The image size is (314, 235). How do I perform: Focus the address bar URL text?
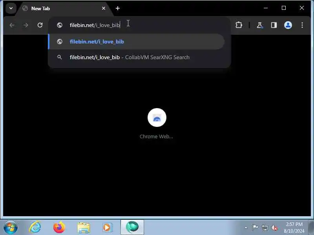(x=95, y=25)
